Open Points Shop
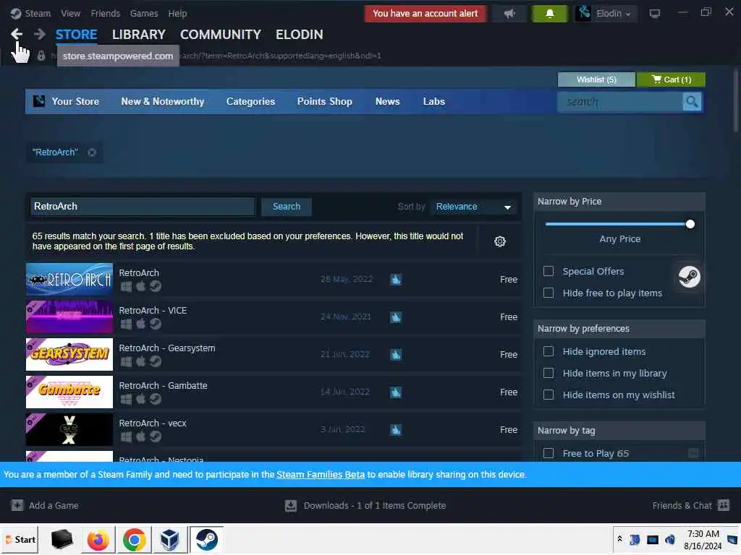 (325, 101)
